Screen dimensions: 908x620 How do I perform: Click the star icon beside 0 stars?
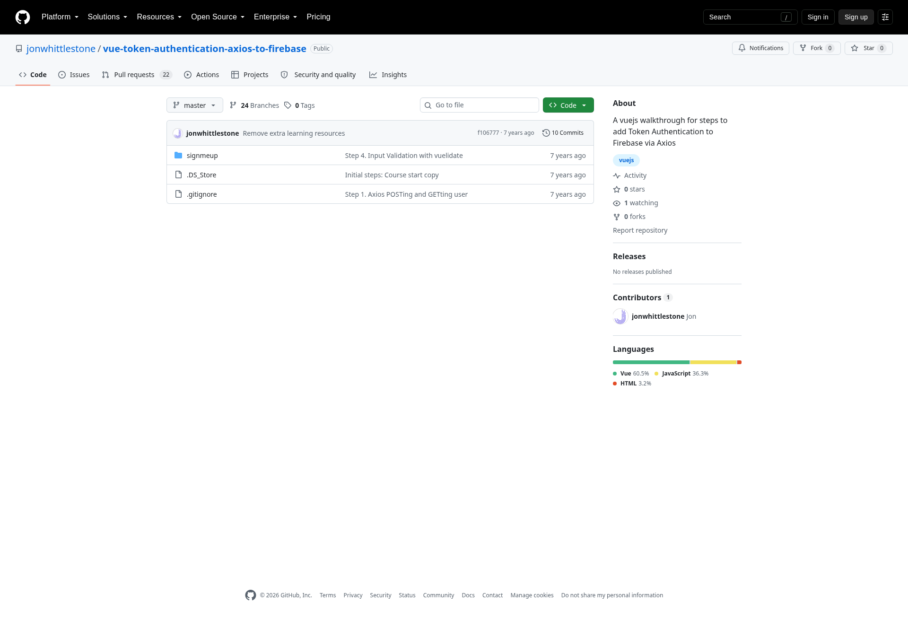tap(617, 189)
